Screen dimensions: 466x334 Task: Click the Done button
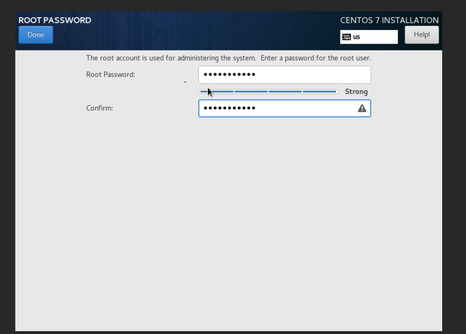36,35
